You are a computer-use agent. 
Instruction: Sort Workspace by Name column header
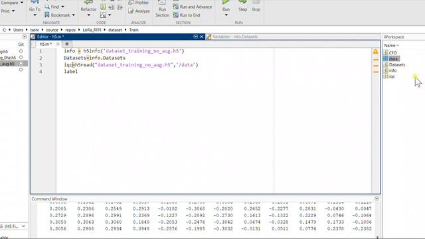tap(391, 46)
